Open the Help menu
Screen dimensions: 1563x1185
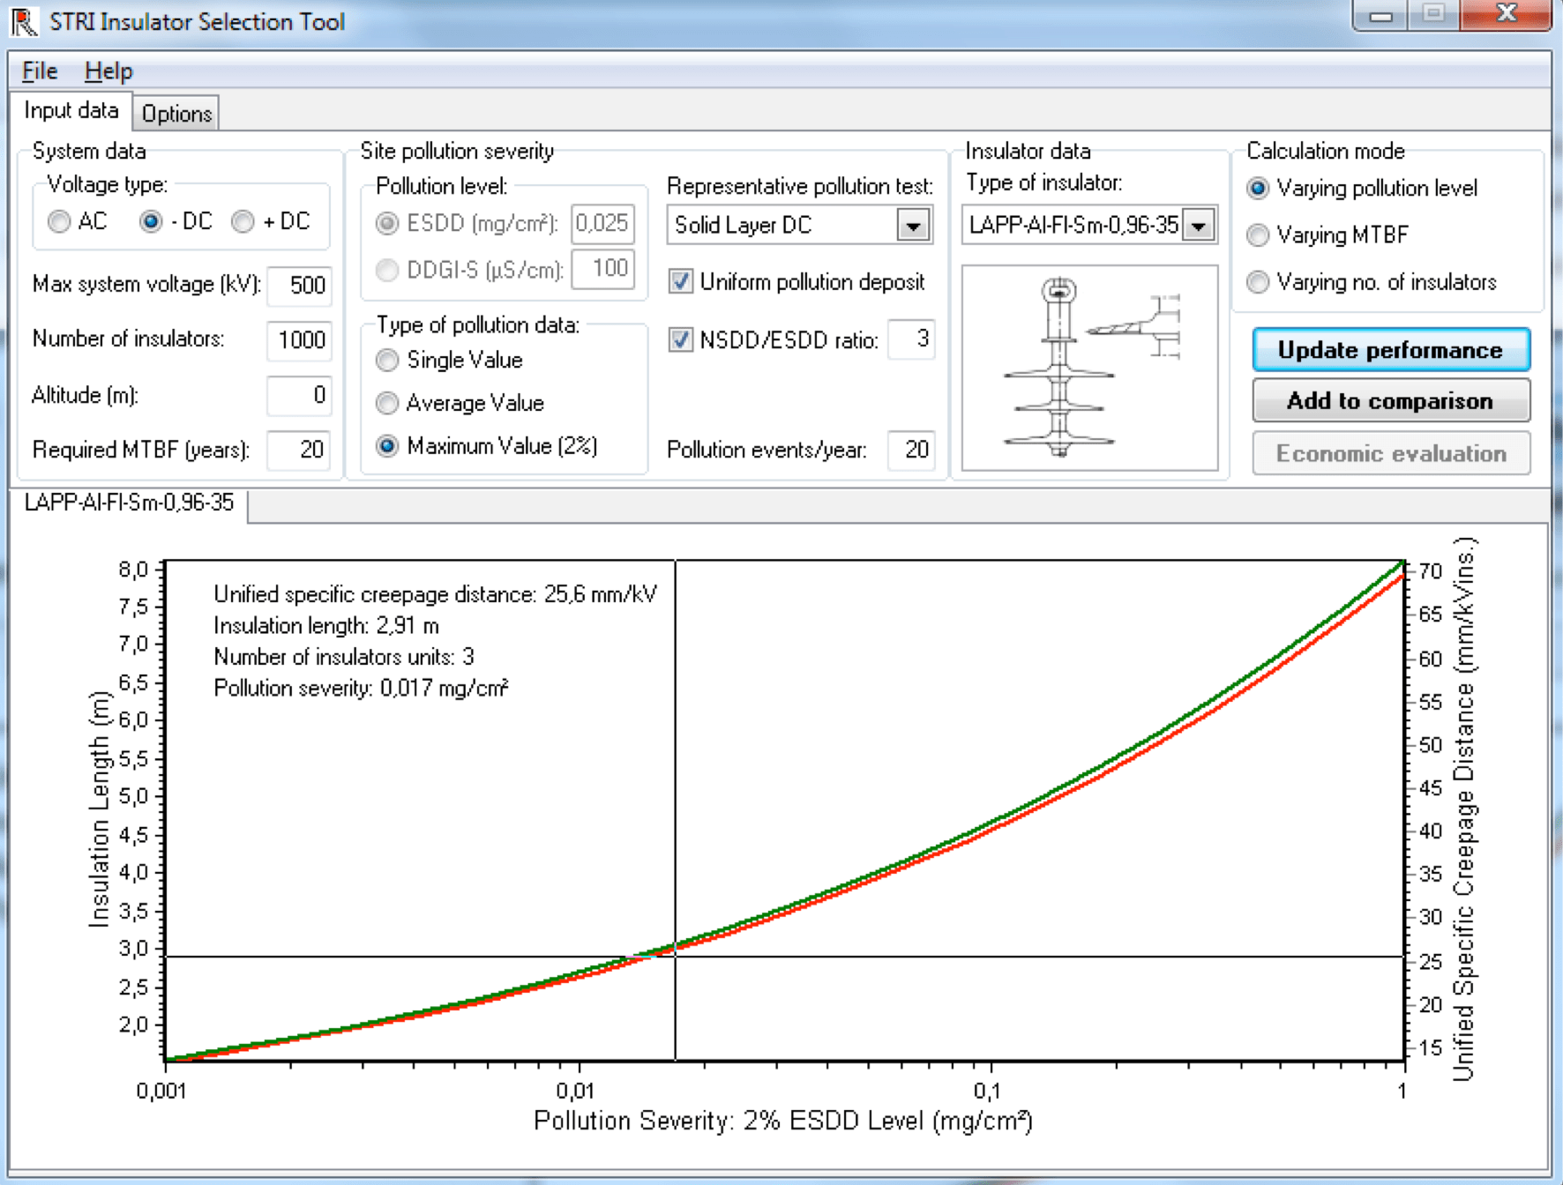[108, 71]
